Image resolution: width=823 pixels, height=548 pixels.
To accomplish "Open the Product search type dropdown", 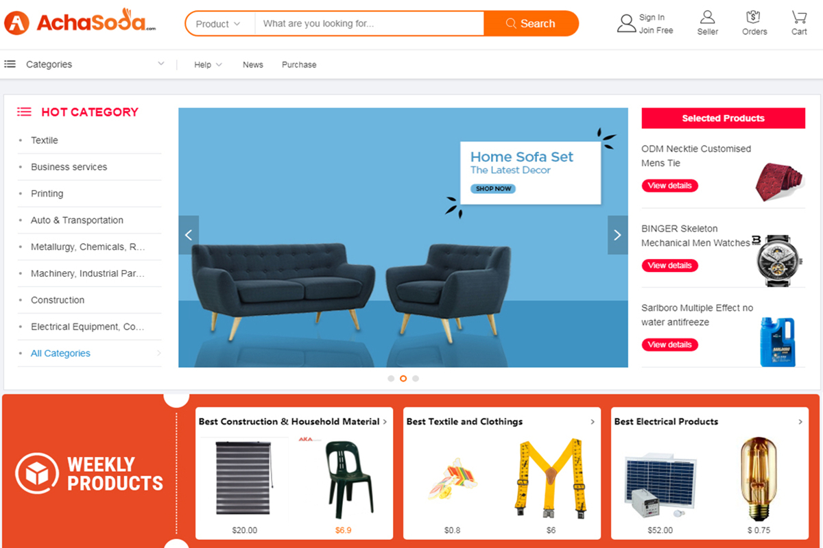I will (x=219, y=24).
